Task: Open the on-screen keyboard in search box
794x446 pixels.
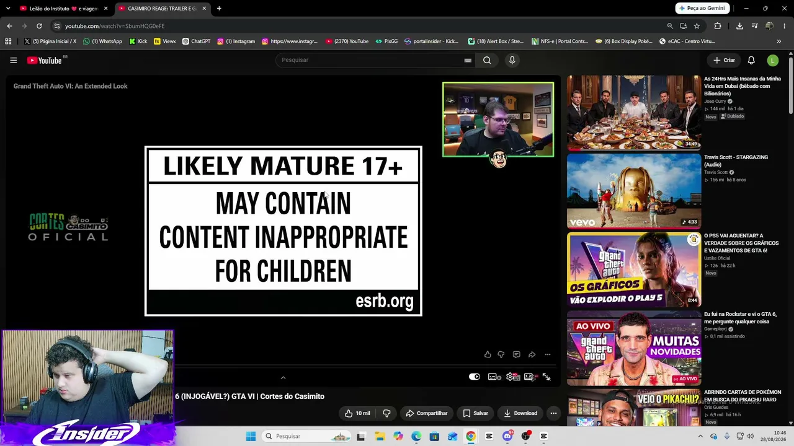Action: point(468,60)
